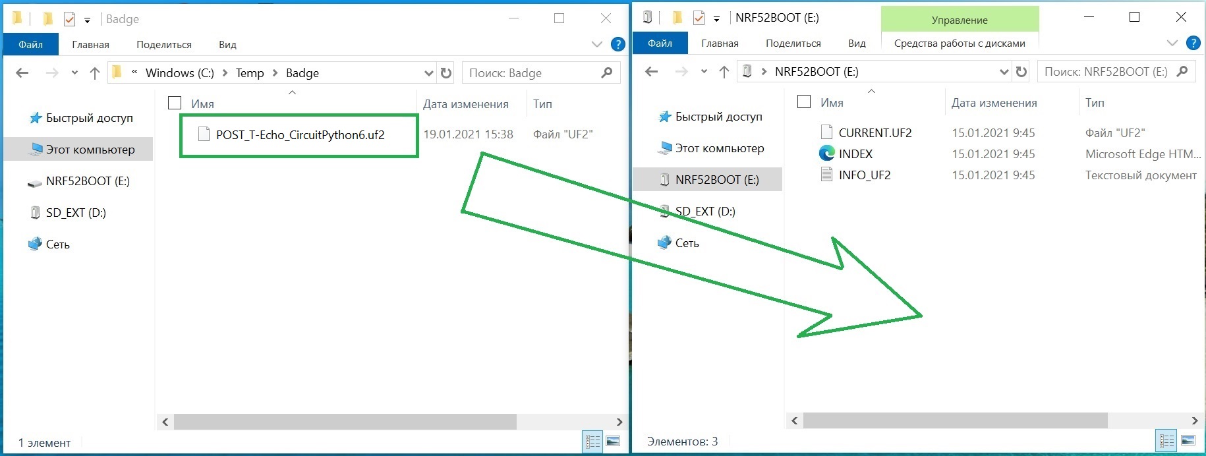Refresh the NRF52BOOT (E:) view
The height and width of the screenshot is (456, 1206).
(x=1021, y=72)
